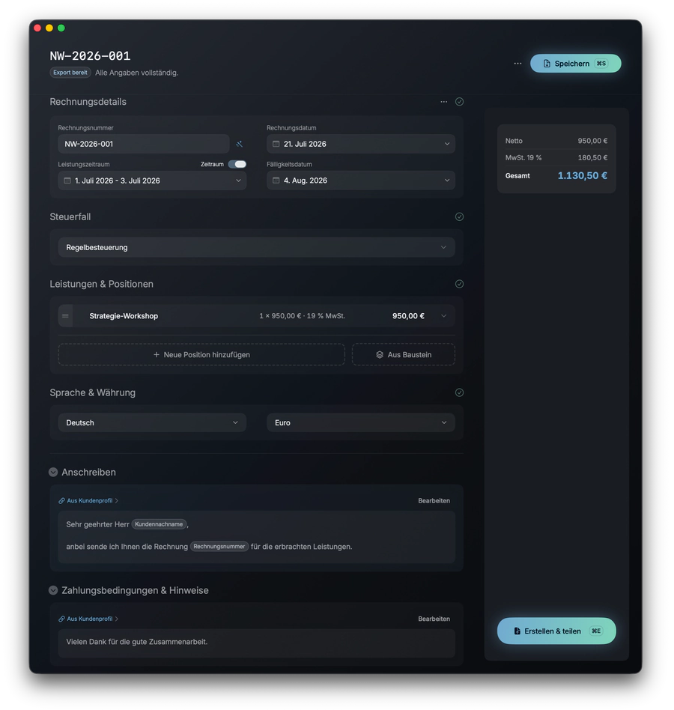Open Aus Kundenprofil link under Anschreiben
674x710 pixels.
[x=90, y=501]
